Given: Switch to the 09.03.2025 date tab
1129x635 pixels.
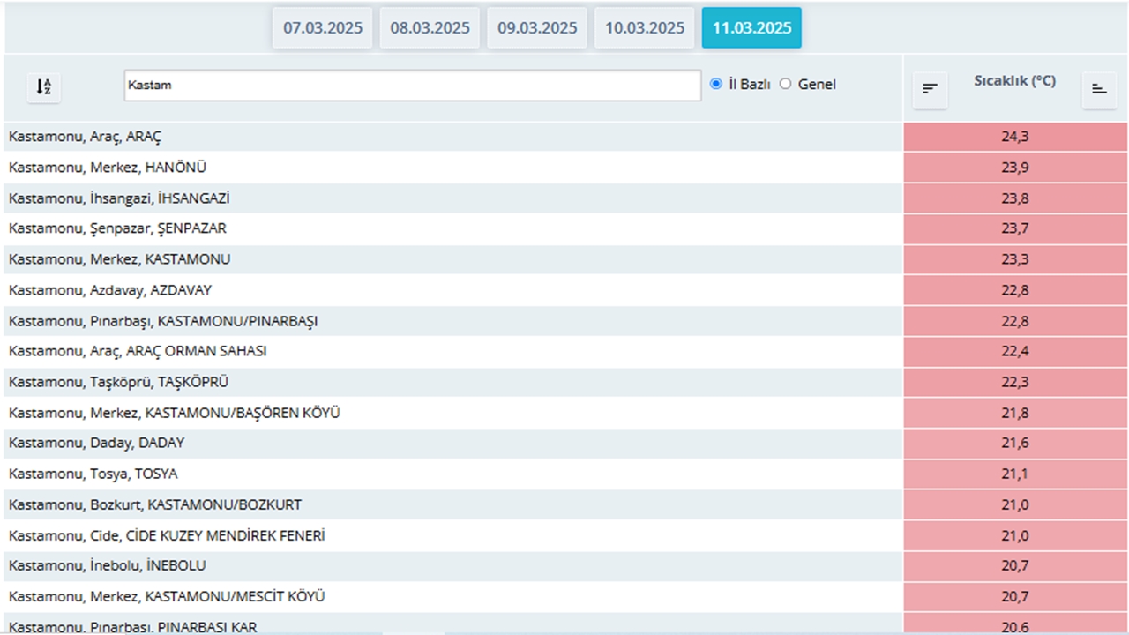Looking at the screenshot, I should 537,28.
